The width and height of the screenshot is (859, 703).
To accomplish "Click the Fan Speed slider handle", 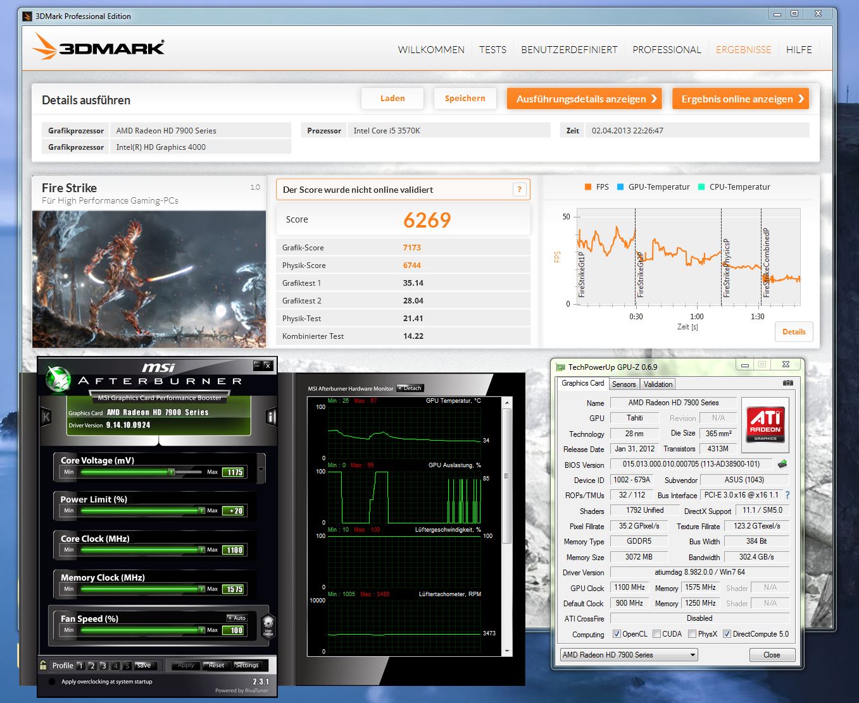I will point(202,630).
